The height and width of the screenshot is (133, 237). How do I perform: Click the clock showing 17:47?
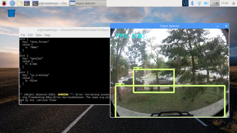pos(225,3)
